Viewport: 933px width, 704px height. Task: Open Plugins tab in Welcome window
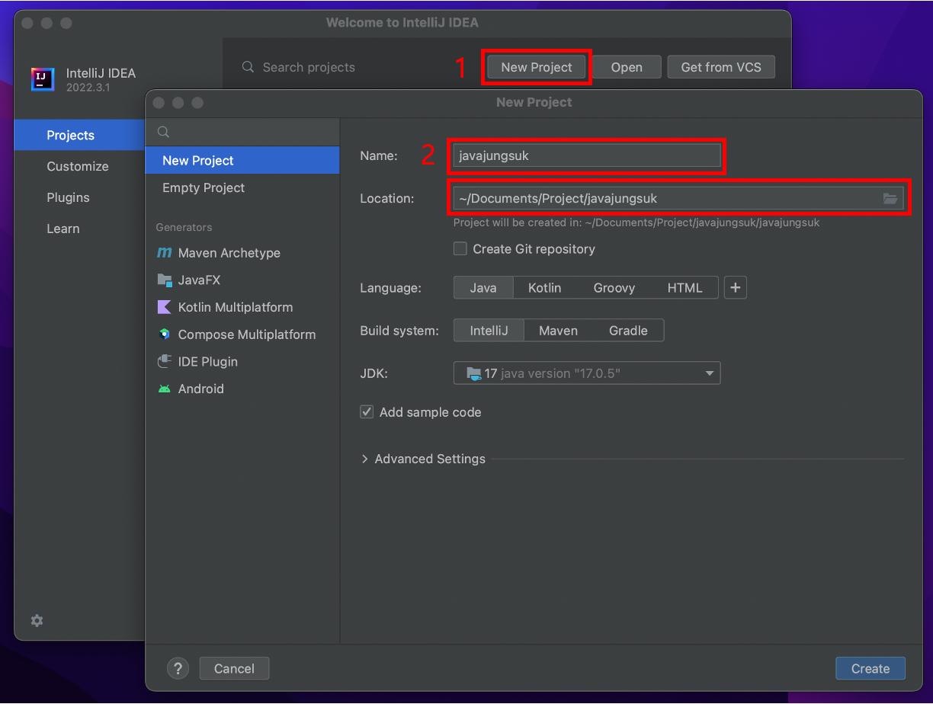[x=80, y=197]
